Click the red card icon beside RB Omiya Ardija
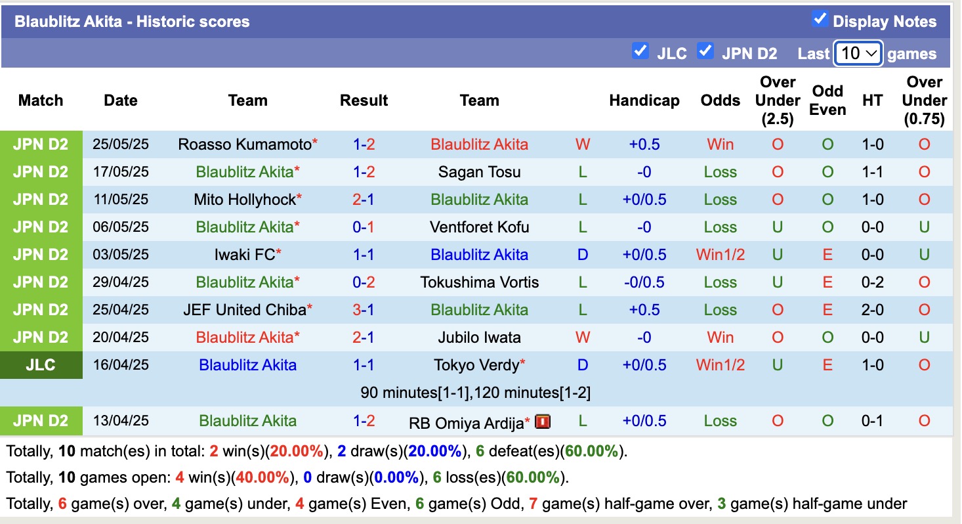 click(x=542, y=422)
